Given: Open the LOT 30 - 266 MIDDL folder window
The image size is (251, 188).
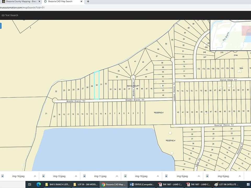Looking at the screenshot, I should [x=86, y=184].
